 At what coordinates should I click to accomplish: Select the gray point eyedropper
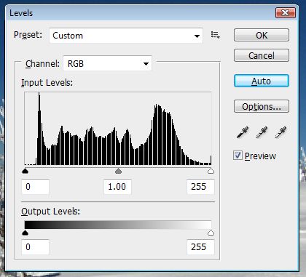pyautogui.click(x=262, y=132)
